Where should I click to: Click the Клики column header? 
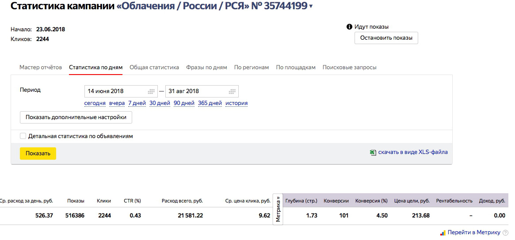(104, 201)
